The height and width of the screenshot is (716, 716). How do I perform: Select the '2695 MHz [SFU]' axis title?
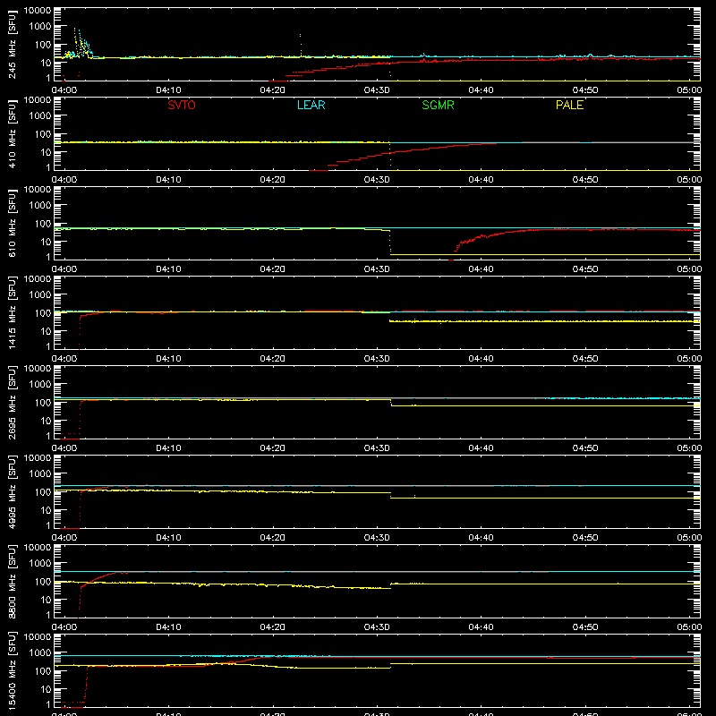point(12,402)
